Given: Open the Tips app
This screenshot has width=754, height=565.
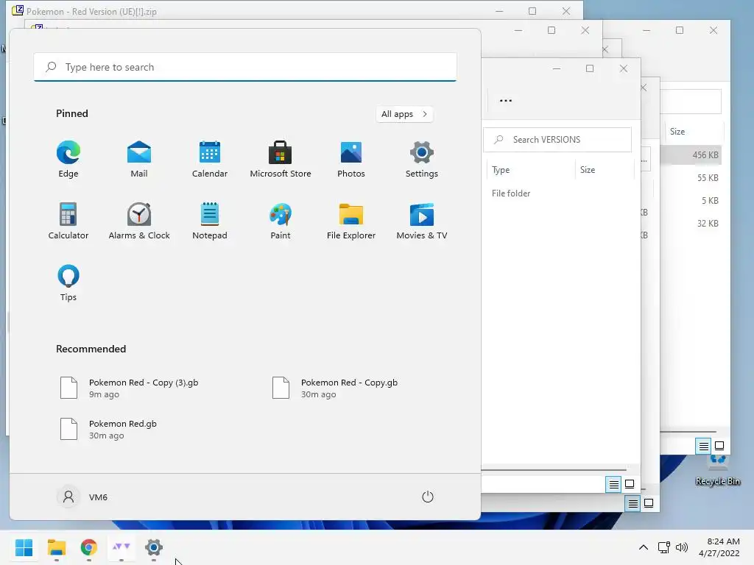Looking at the screenshot, I should (x=68, y=282).
